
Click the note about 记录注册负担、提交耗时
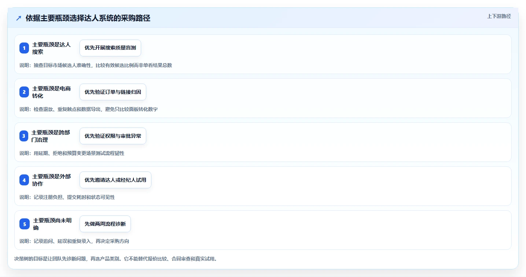67,197
